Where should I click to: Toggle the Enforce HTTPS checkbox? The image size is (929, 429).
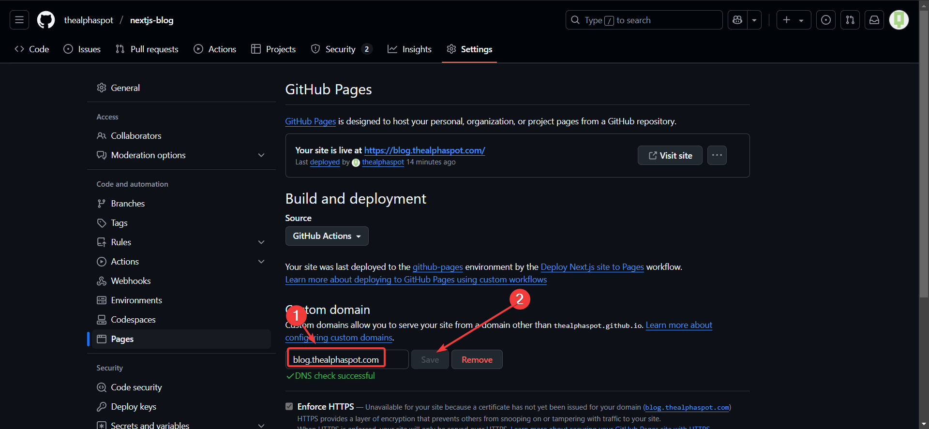[x=289, y=406]
